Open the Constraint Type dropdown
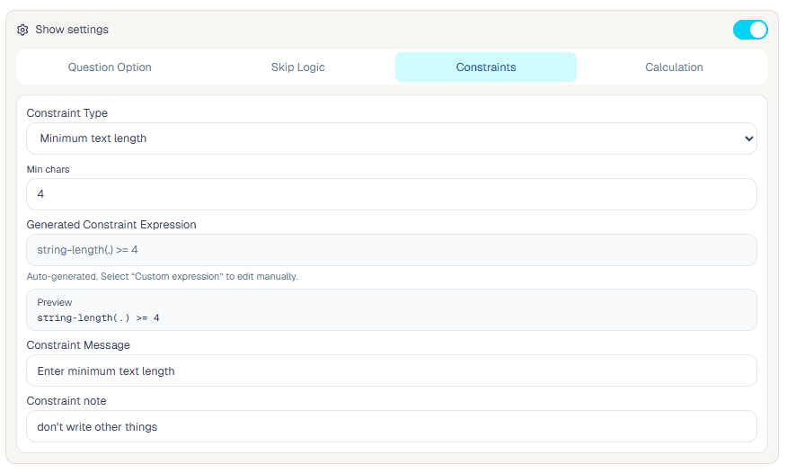The image size is (787, 473). pyautogui.click(x=392, y=138)
